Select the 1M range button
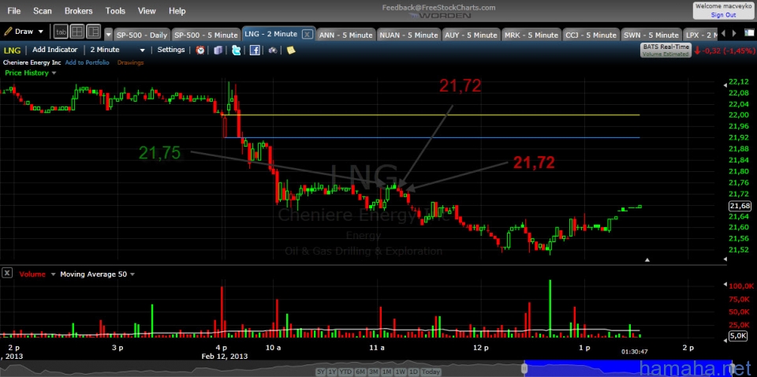Image resolution: width=757 pixels, height=377 pixels. coord(387,371)
